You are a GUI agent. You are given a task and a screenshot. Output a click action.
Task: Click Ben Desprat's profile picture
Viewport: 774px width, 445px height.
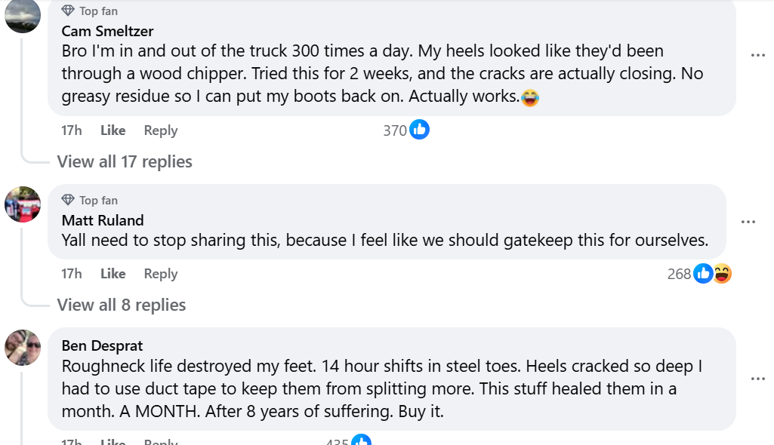(23, 348)
